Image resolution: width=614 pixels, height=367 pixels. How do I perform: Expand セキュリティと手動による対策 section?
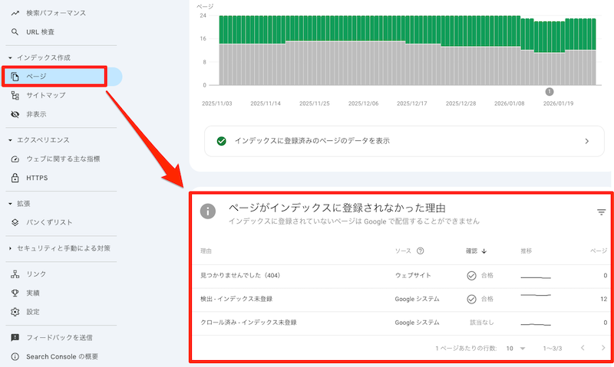[x=10, y=248]
